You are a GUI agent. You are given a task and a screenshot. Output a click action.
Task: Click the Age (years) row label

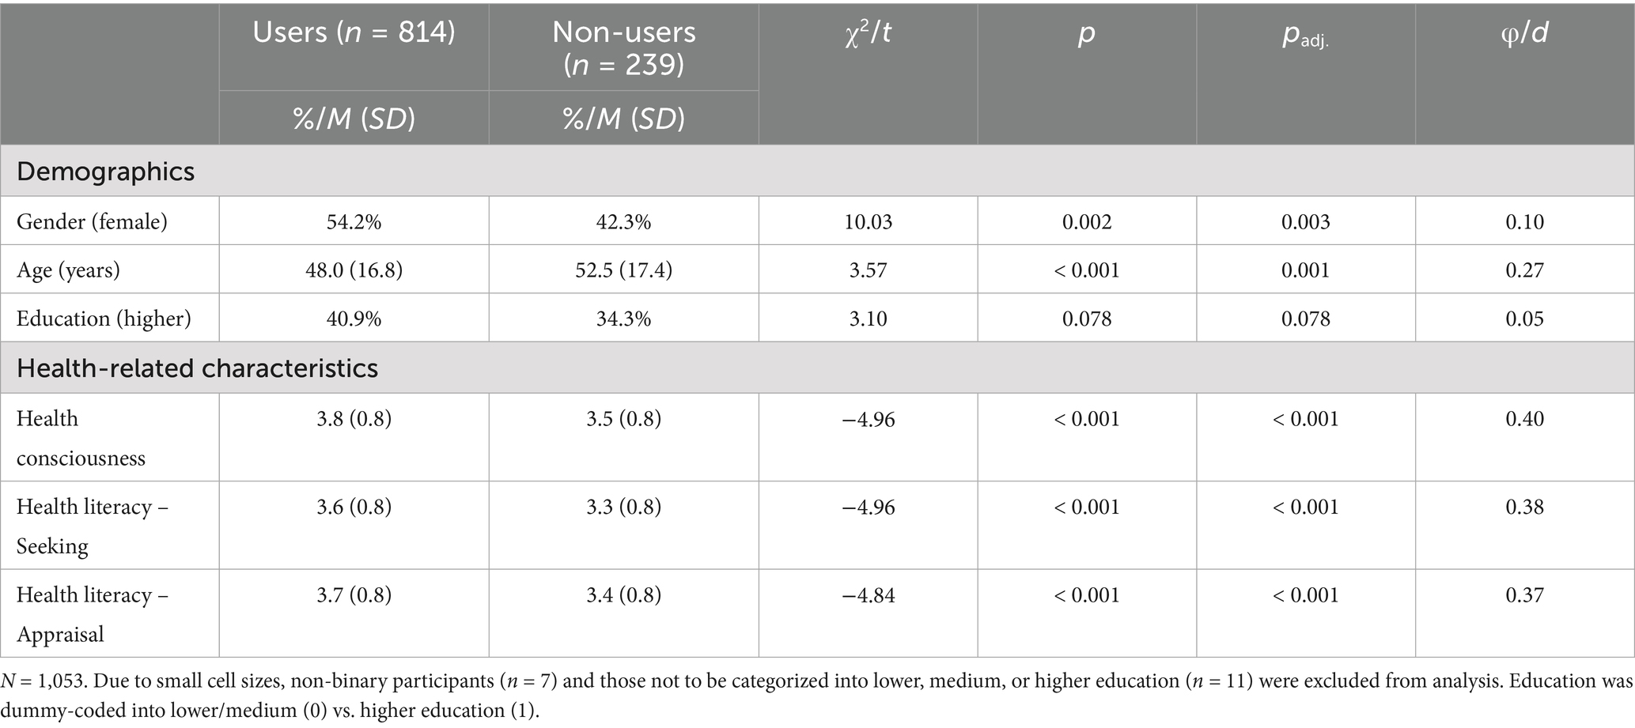point(68,270)
